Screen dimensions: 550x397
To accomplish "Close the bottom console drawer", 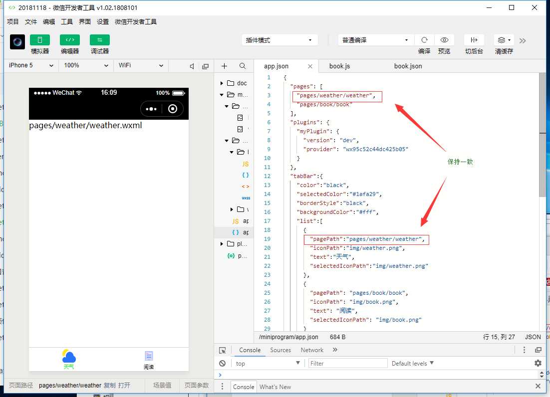I will coord(538,386).
